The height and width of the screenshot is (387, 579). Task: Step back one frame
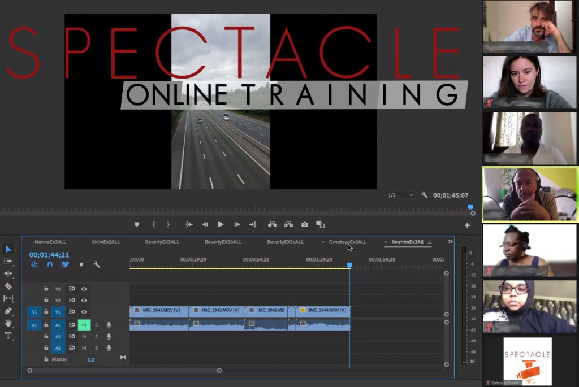(x=205, y=224)
